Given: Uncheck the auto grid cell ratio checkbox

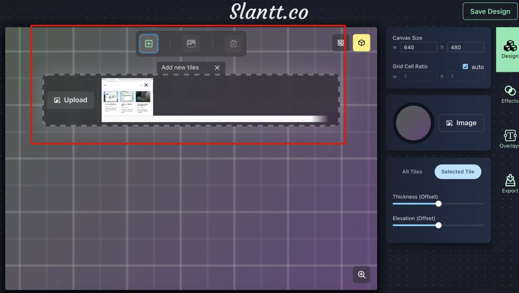Looking at the screenshot, I should (465, 67).
